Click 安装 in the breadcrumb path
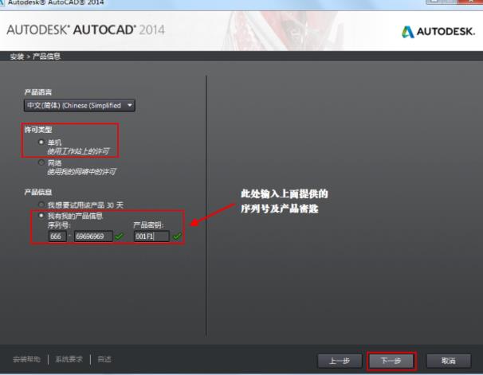This screenshot has height=375, width=483. click(x=14, y=56)
